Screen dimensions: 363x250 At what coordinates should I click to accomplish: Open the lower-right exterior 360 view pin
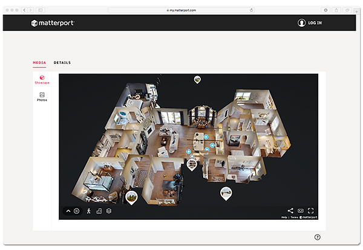(226, 193)
